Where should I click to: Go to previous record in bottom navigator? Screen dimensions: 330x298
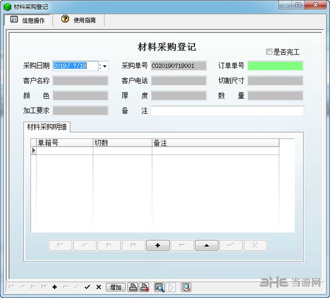[22, 287]
